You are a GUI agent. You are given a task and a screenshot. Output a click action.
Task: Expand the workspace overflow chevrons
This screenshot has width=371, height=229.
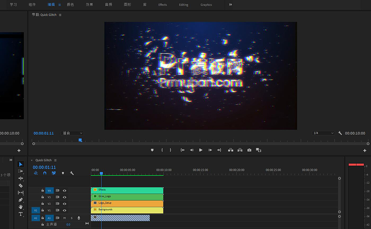(230, 4)
